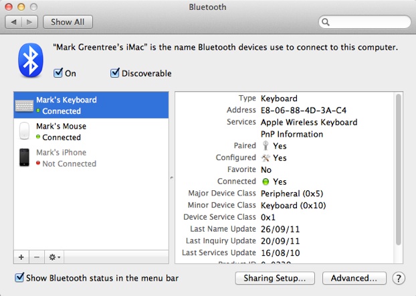The height and width of the screenshot is (296, 416).
Task: Open the gear action dropdown menu
Action: point(55,256)
